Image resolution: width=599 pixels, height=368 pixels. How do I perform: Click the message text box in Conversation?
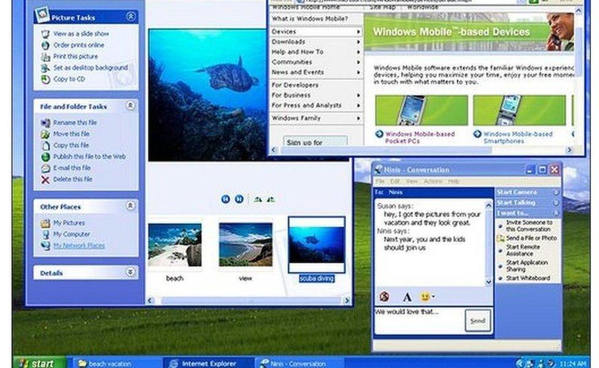(419, 321)
